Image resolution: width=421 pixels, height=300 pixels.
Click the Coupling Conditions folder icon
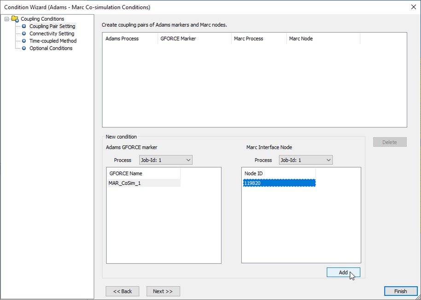point(14,19)
